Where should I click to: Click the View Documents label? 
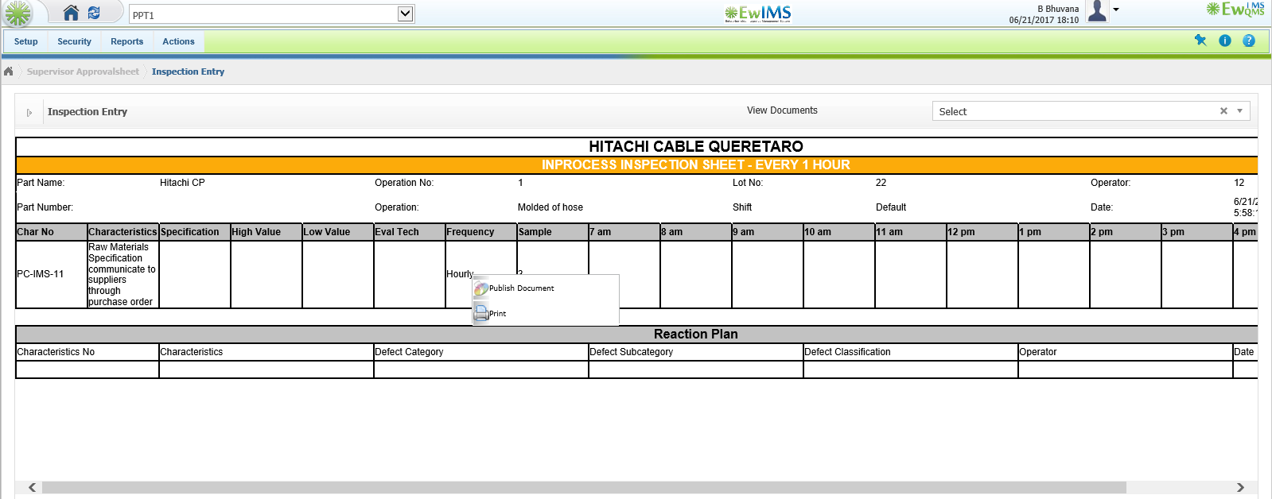coord(782,110)
